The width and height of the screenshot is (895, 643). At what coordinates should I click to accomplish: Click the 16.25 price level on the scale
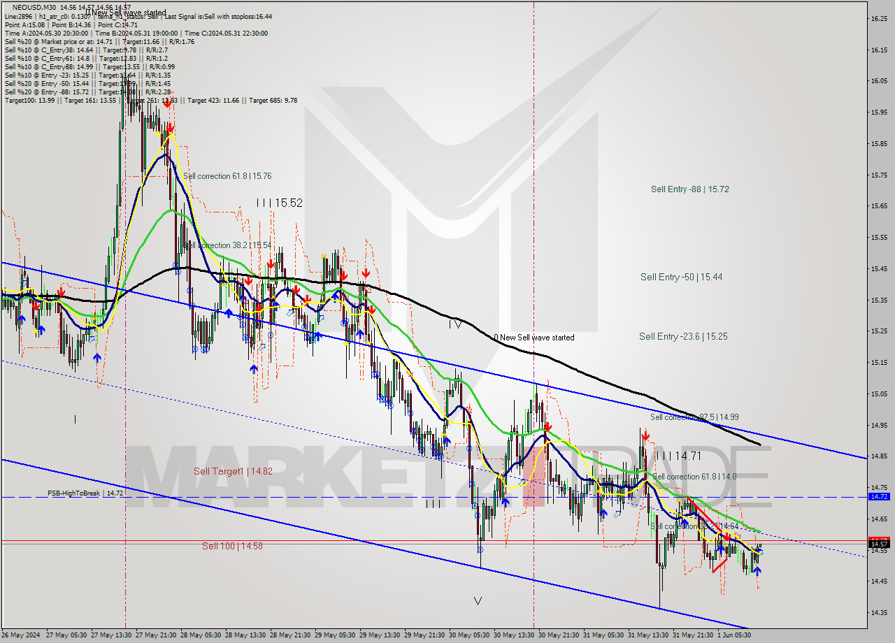pyautogui.click(x=879, y=19)
